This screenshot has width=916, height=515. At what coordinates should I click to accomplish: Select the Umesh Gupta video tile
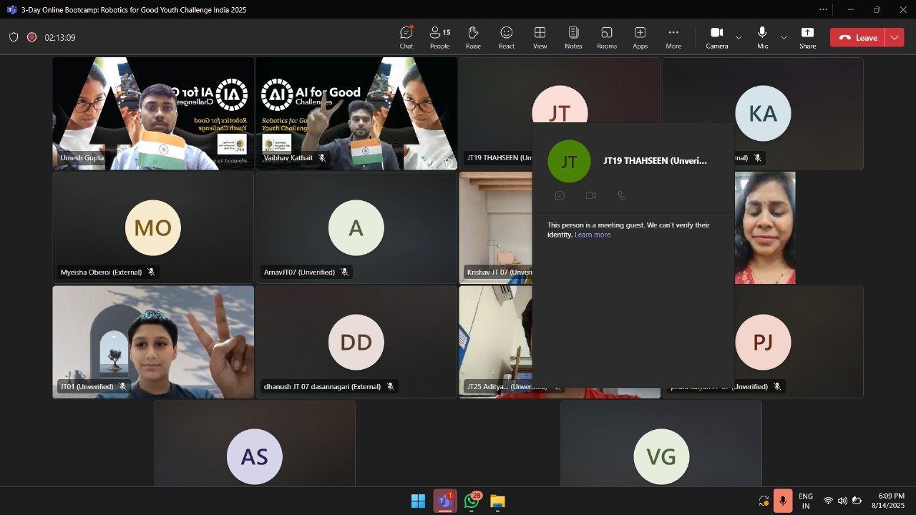point(153,113)
